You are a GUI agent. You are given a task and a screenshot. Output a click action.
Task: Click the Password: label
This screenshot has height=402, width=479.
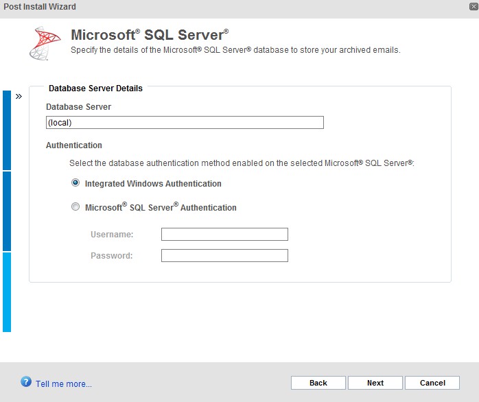(111, 256)
